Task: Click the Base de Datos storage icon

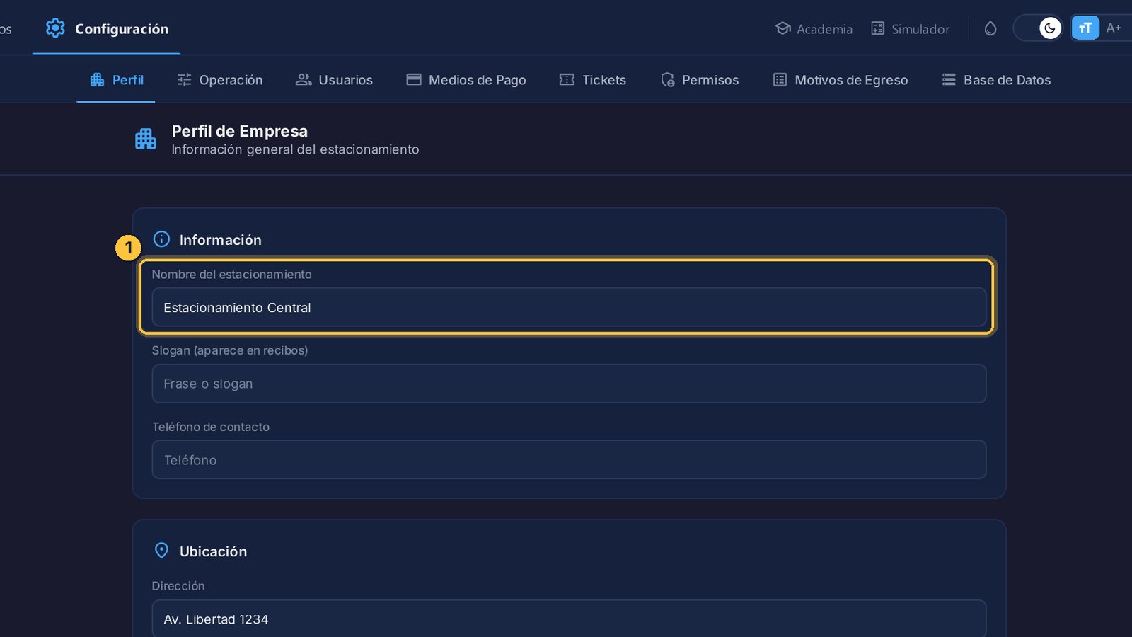Action: pos(949,80)
